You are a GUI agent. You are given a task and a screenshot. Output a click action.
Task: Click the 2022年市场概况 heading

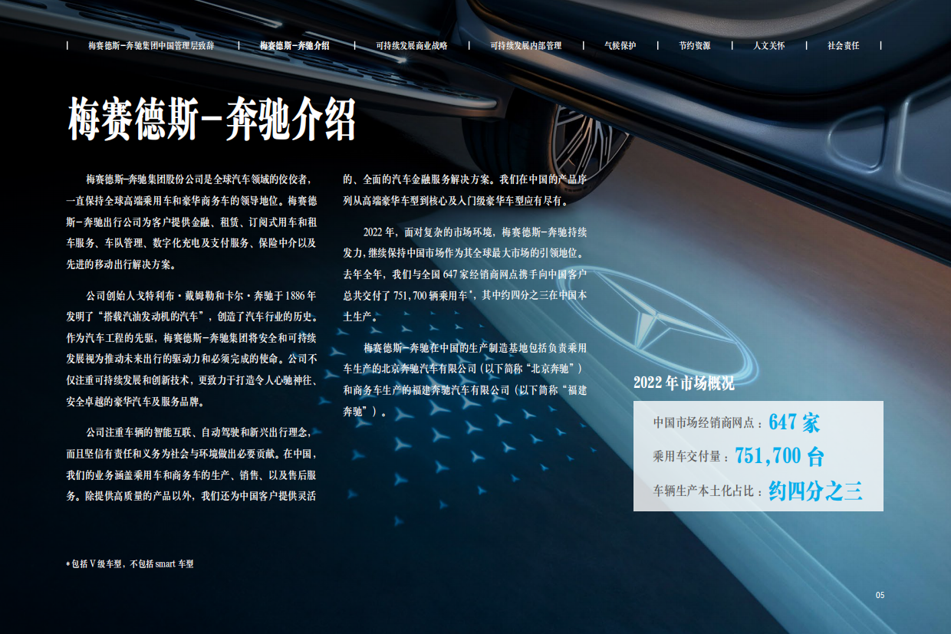pyautogui.click(x=684, y=383)
